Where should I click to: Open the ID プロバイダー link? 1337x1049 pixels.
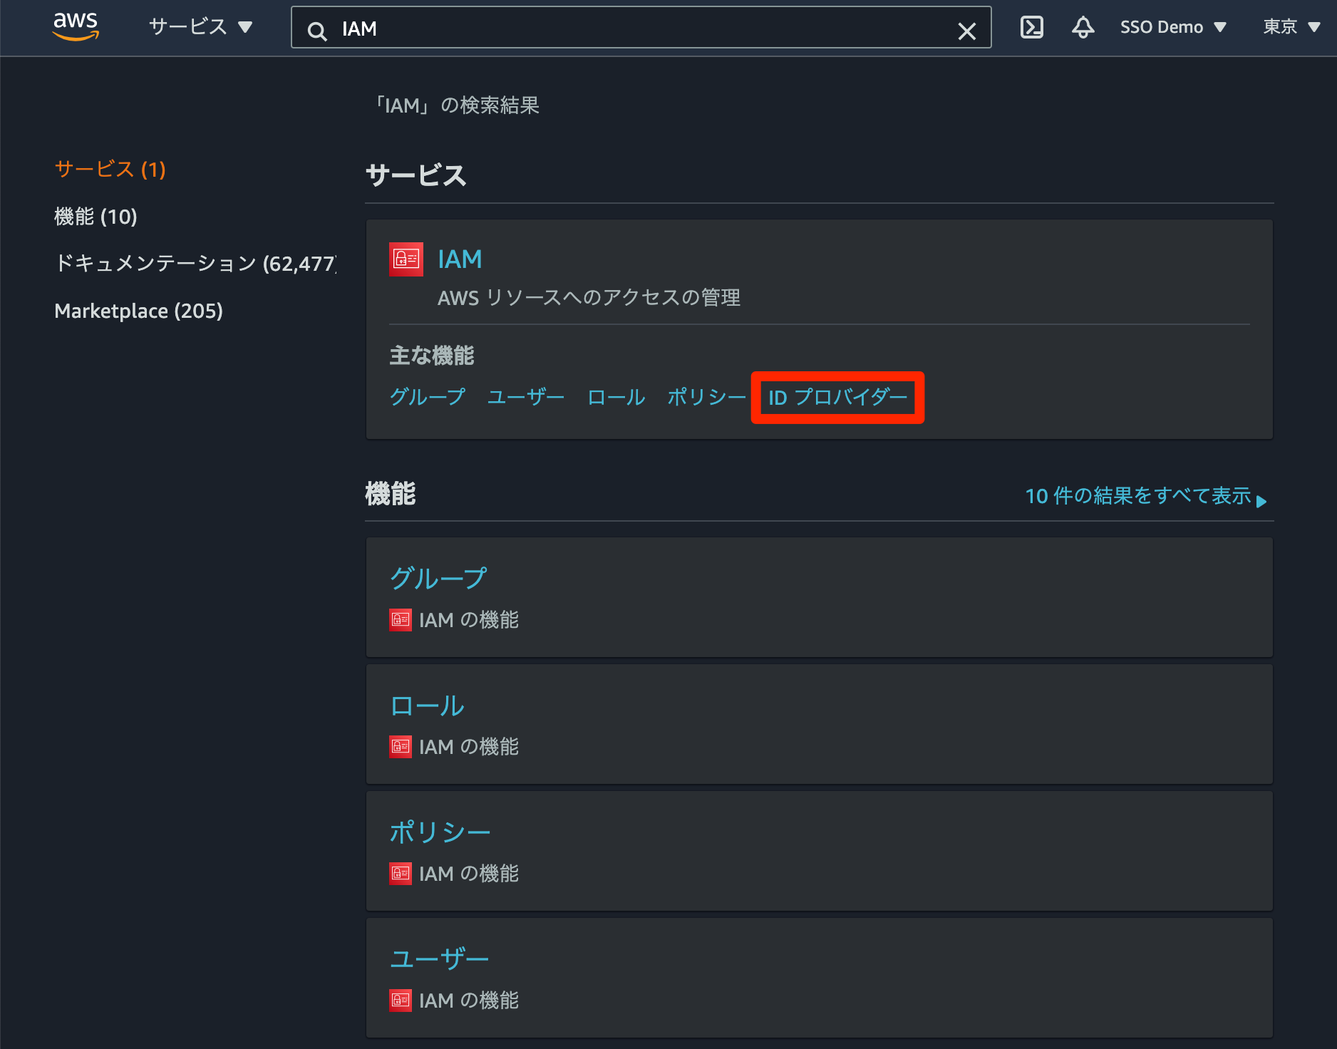coord(837,398)
